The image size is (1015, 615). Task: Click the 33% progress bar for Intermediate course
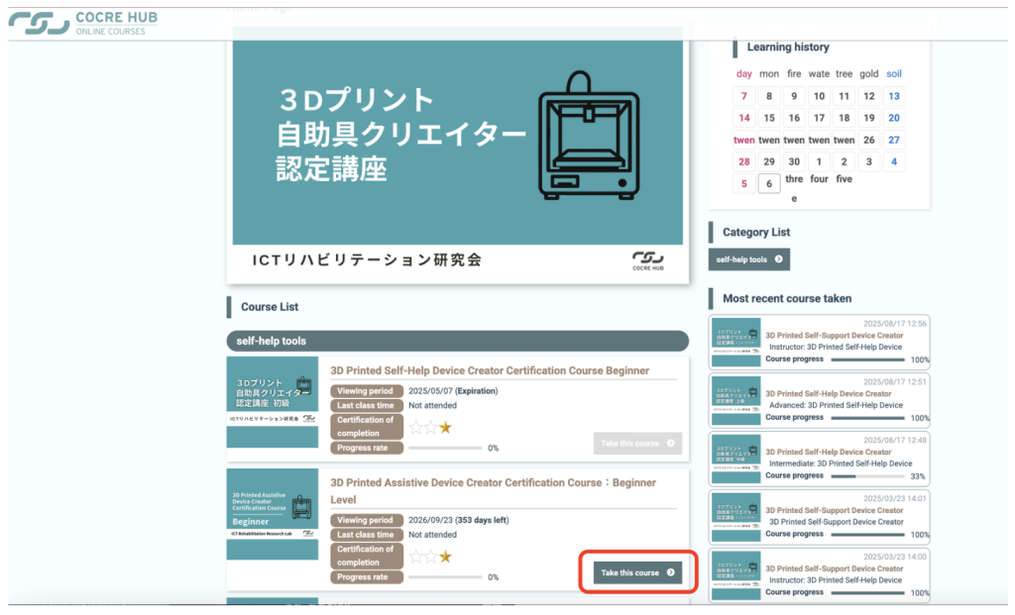[868, 475]
